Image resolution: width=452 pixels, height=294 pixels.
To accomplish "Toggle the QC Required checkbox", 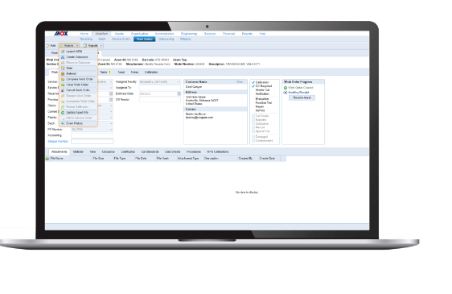I will 253,86.
